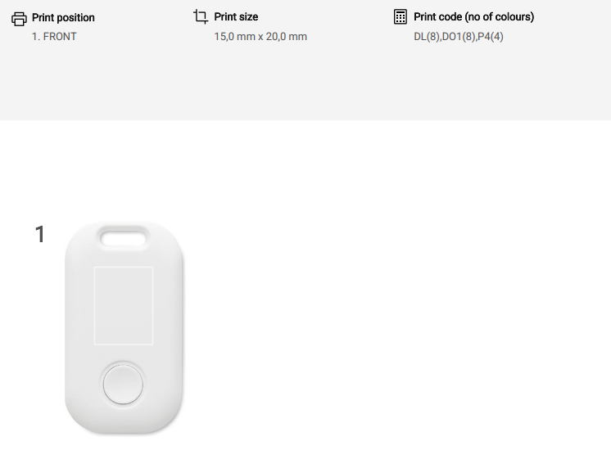Click the '20,0 mm' height value
611x468 pixels.
point(287,37)
